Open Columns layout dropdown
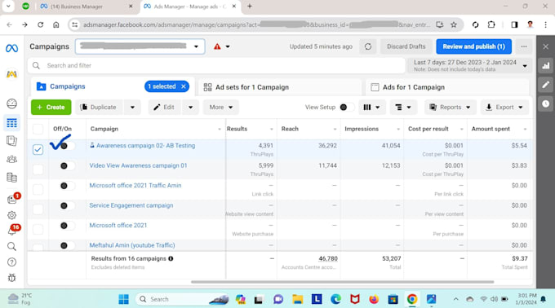This screenshot has height=308, width=555. (x=371, y=107)
